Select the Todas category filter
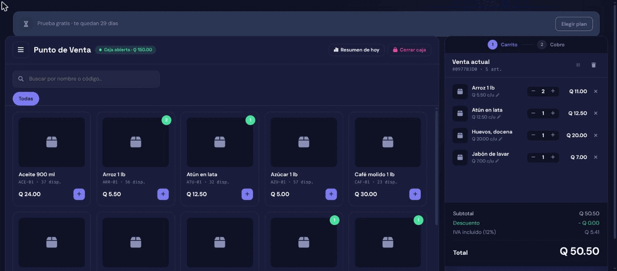 [26, 99]
